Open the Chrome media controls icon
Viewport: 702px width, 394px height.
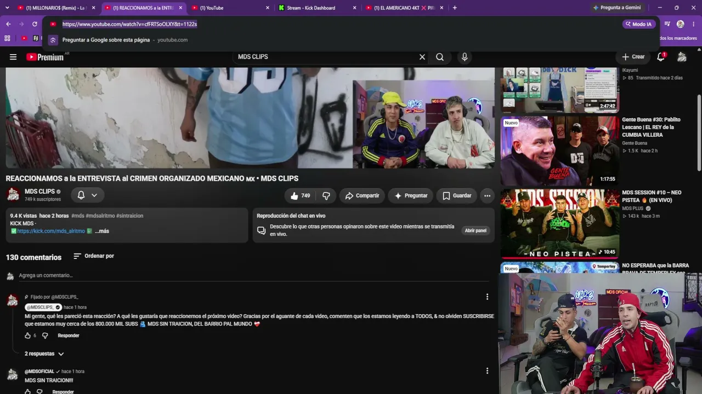(x=667, y=24)
